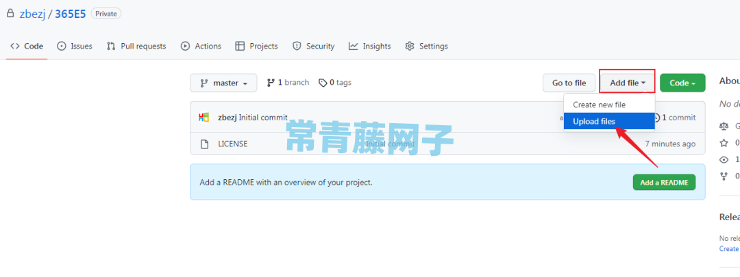Expand the green Code dropdown
The width and height of the screenshot is (740, 277).
(682, 83)
